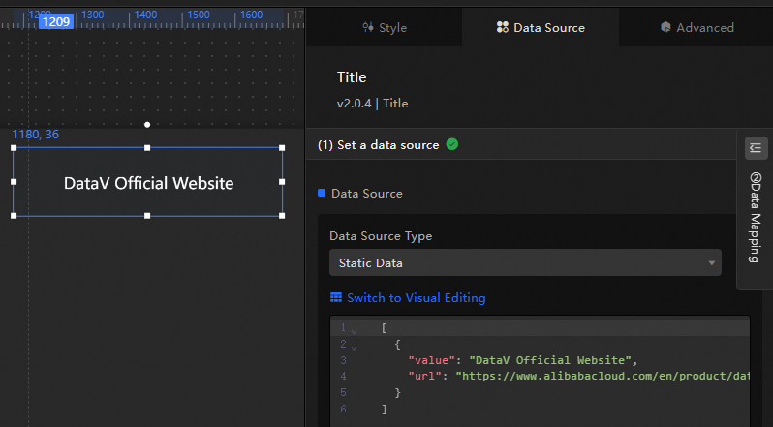The height and width of the screenshot is (427, 773).
Task: Click the 1209 guide marker on the ruler
Action: coord(56,20)
